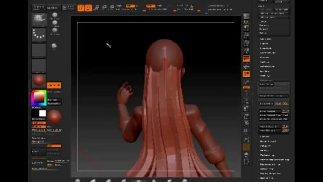Click the right shelf Scale view icon
323x182 pixels.
pyautogui.click(x=246, y=116)
